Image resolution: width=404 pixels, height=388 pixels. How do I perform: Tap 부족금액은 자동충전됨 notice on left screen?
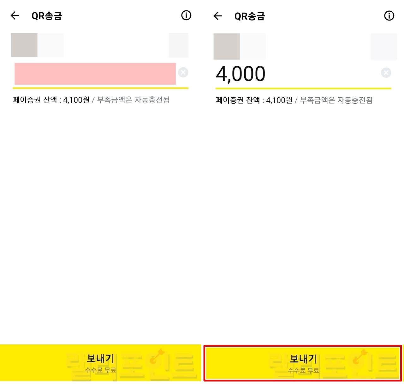pyautogui.click(x=133, y=100)
